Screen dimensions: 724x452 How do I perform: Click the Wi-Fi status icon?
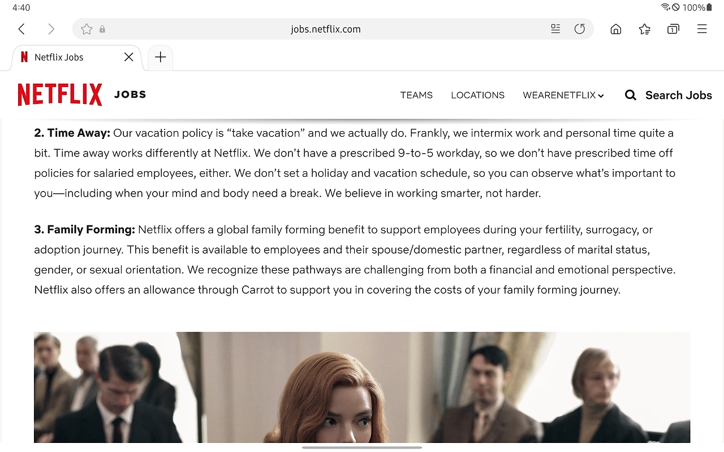click(665, 7)
